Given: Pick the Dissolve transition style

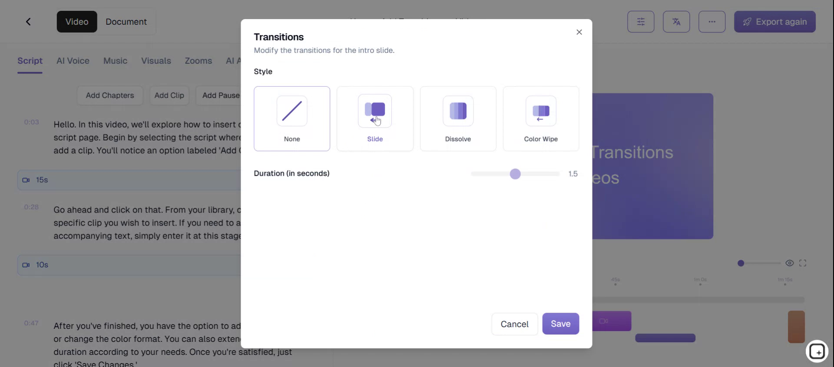Looking at the screenshot, I should pyautogui.click(x=458, y=118).
